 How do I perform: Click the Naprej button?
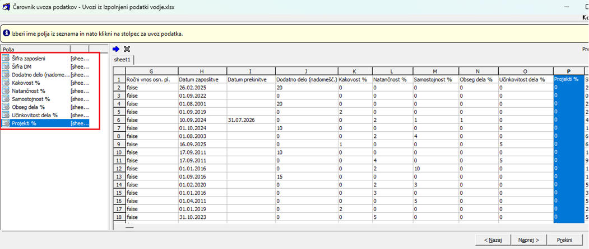tap(528, 240)
